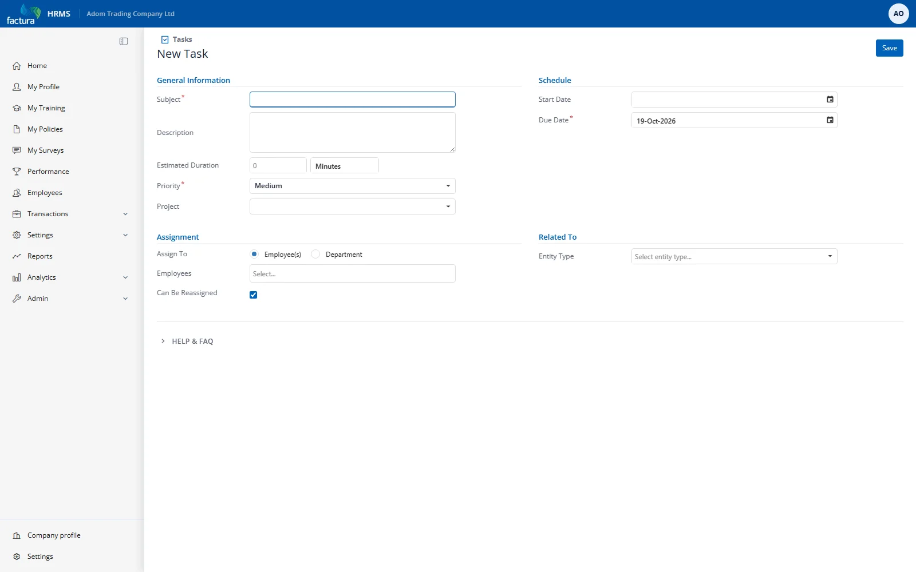916x572 pixels.
Task: Click the Adom Trading Company Ltd name
Action: click(131, 14)
